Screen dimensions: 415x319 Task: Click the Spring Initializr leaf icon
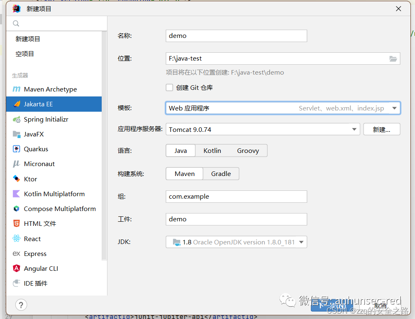pyautogui.click(x=16, y=120)
